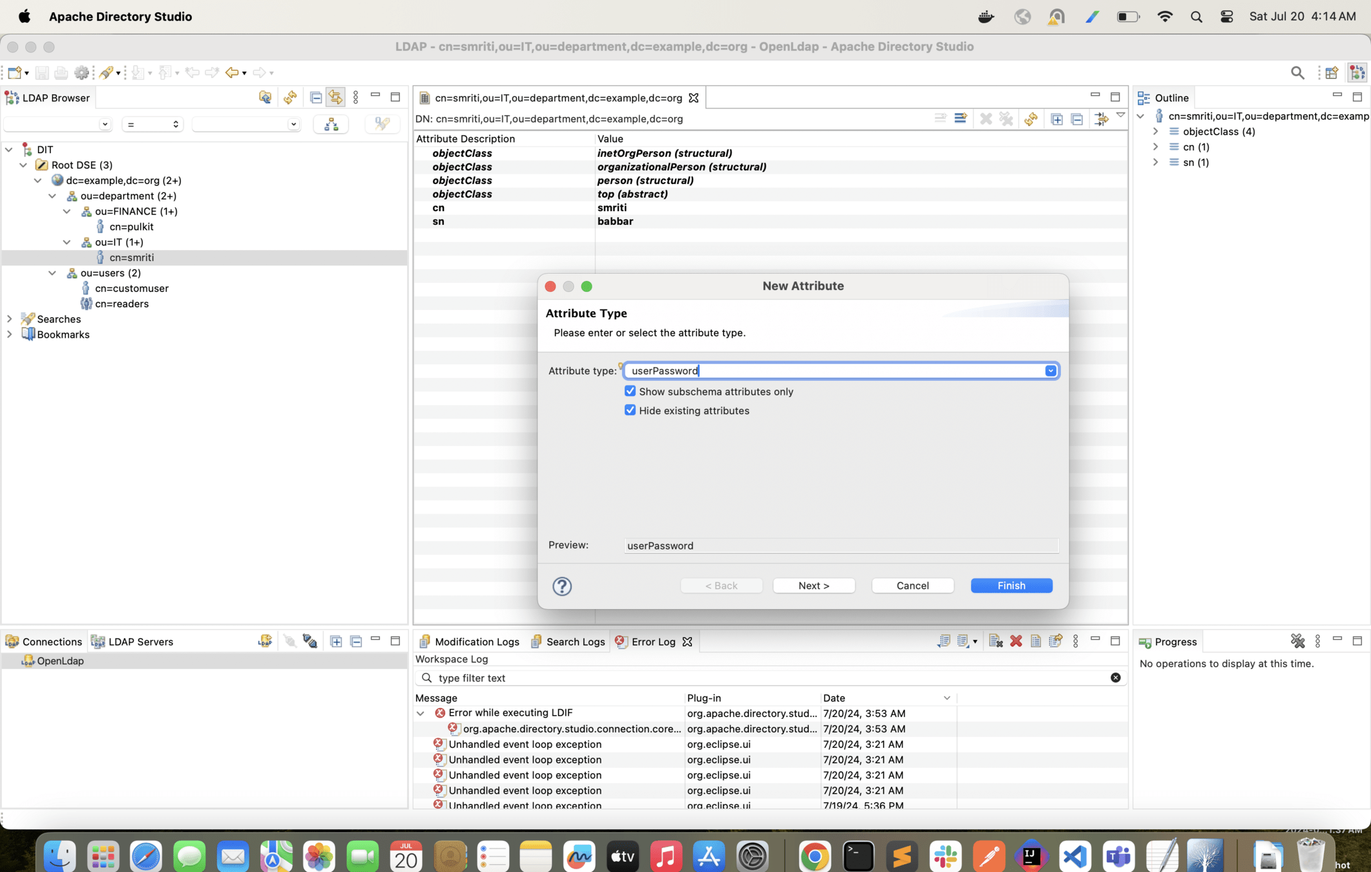Click the Remove All Operations icon in Progress panel

[x=1297, y=641]
